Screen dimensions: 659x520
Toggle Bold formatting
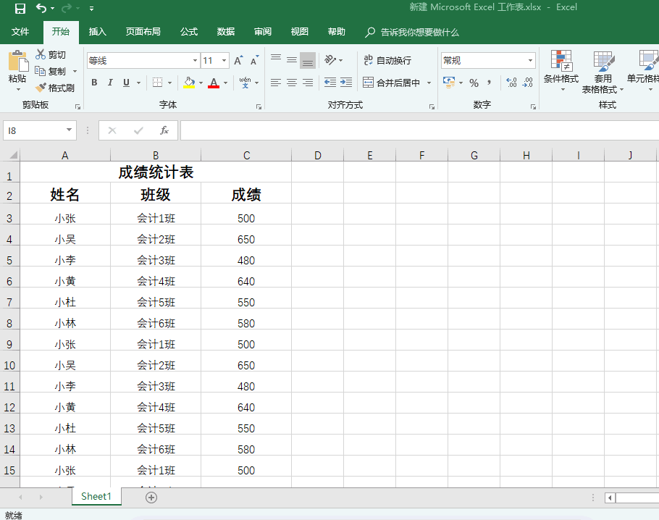95,83
